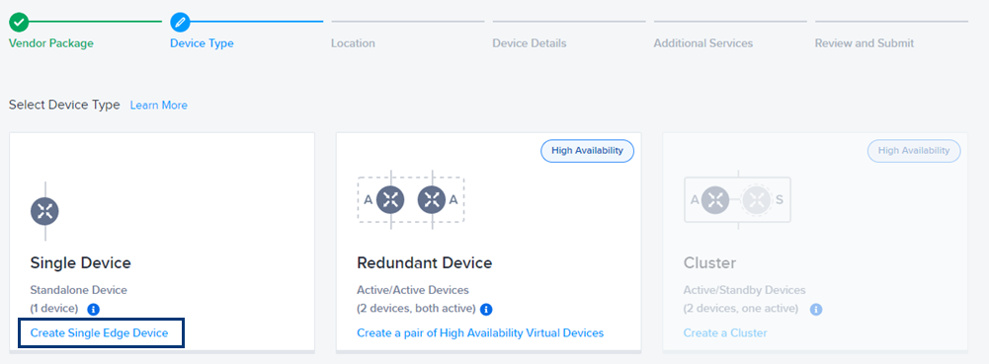
Task: Click the blue pencil Device Type step icon
Action: coord(181,22)
